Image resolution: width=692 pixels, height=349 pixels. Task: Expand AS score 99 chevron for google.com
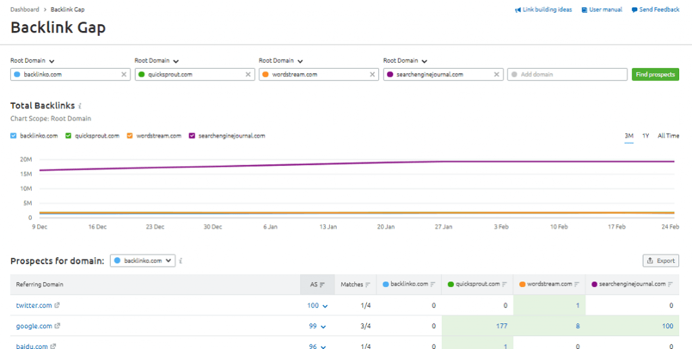point(324,327)
